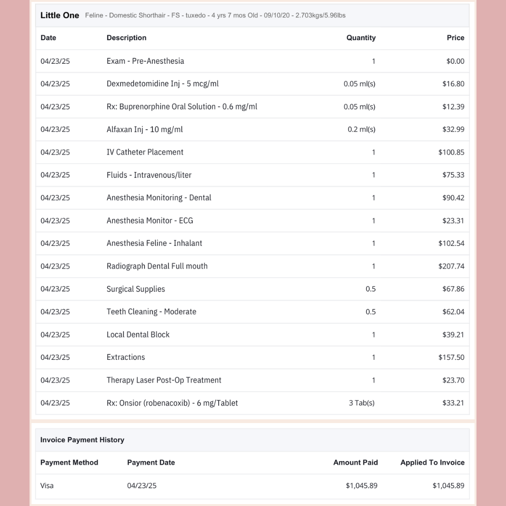Click the Buprenorphine Oral Solution prescription entry

pos(182,107)
